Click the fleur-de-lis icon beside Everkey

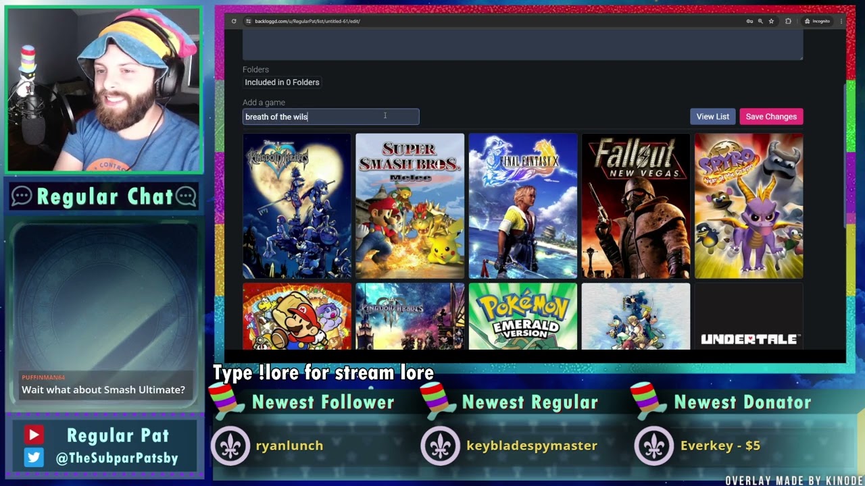(x=654, y=446)
